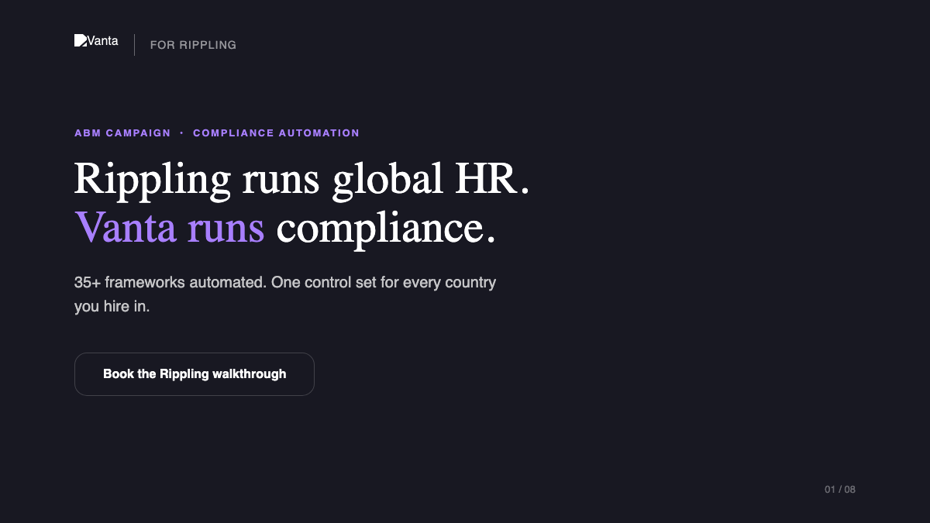The image size is (930, 523).
Task: Book the Rippling walkthrough button
Action: pos(195,374)
